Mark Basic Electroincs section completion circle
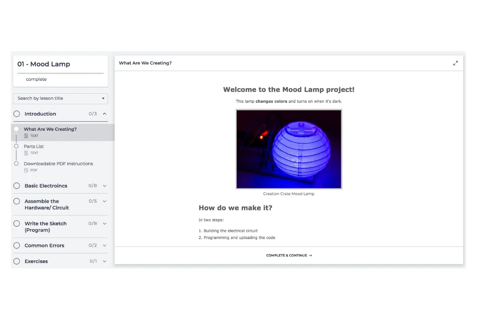The height and width of the screenshot is (318, 477). (17, 186)
